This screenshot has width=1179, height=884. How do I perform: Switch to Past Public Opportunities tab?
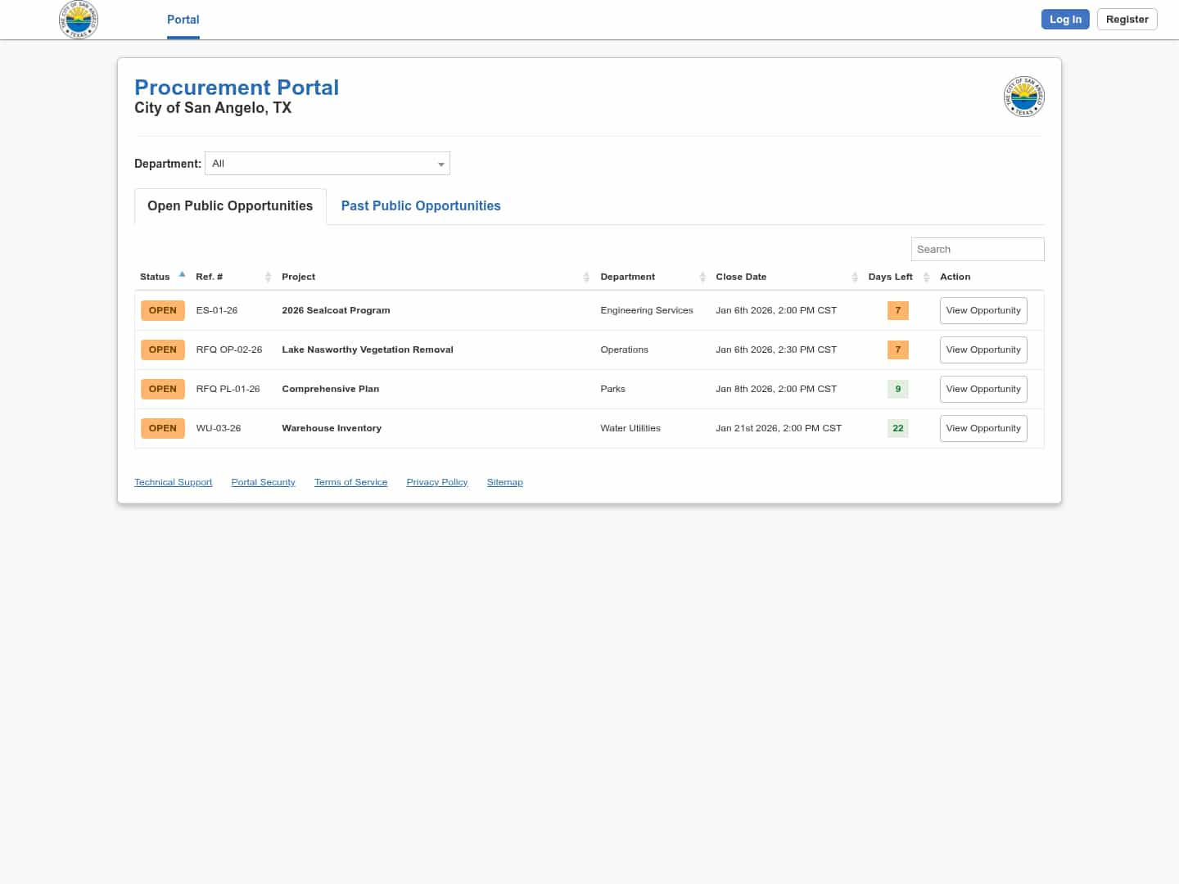pos(421,206)
